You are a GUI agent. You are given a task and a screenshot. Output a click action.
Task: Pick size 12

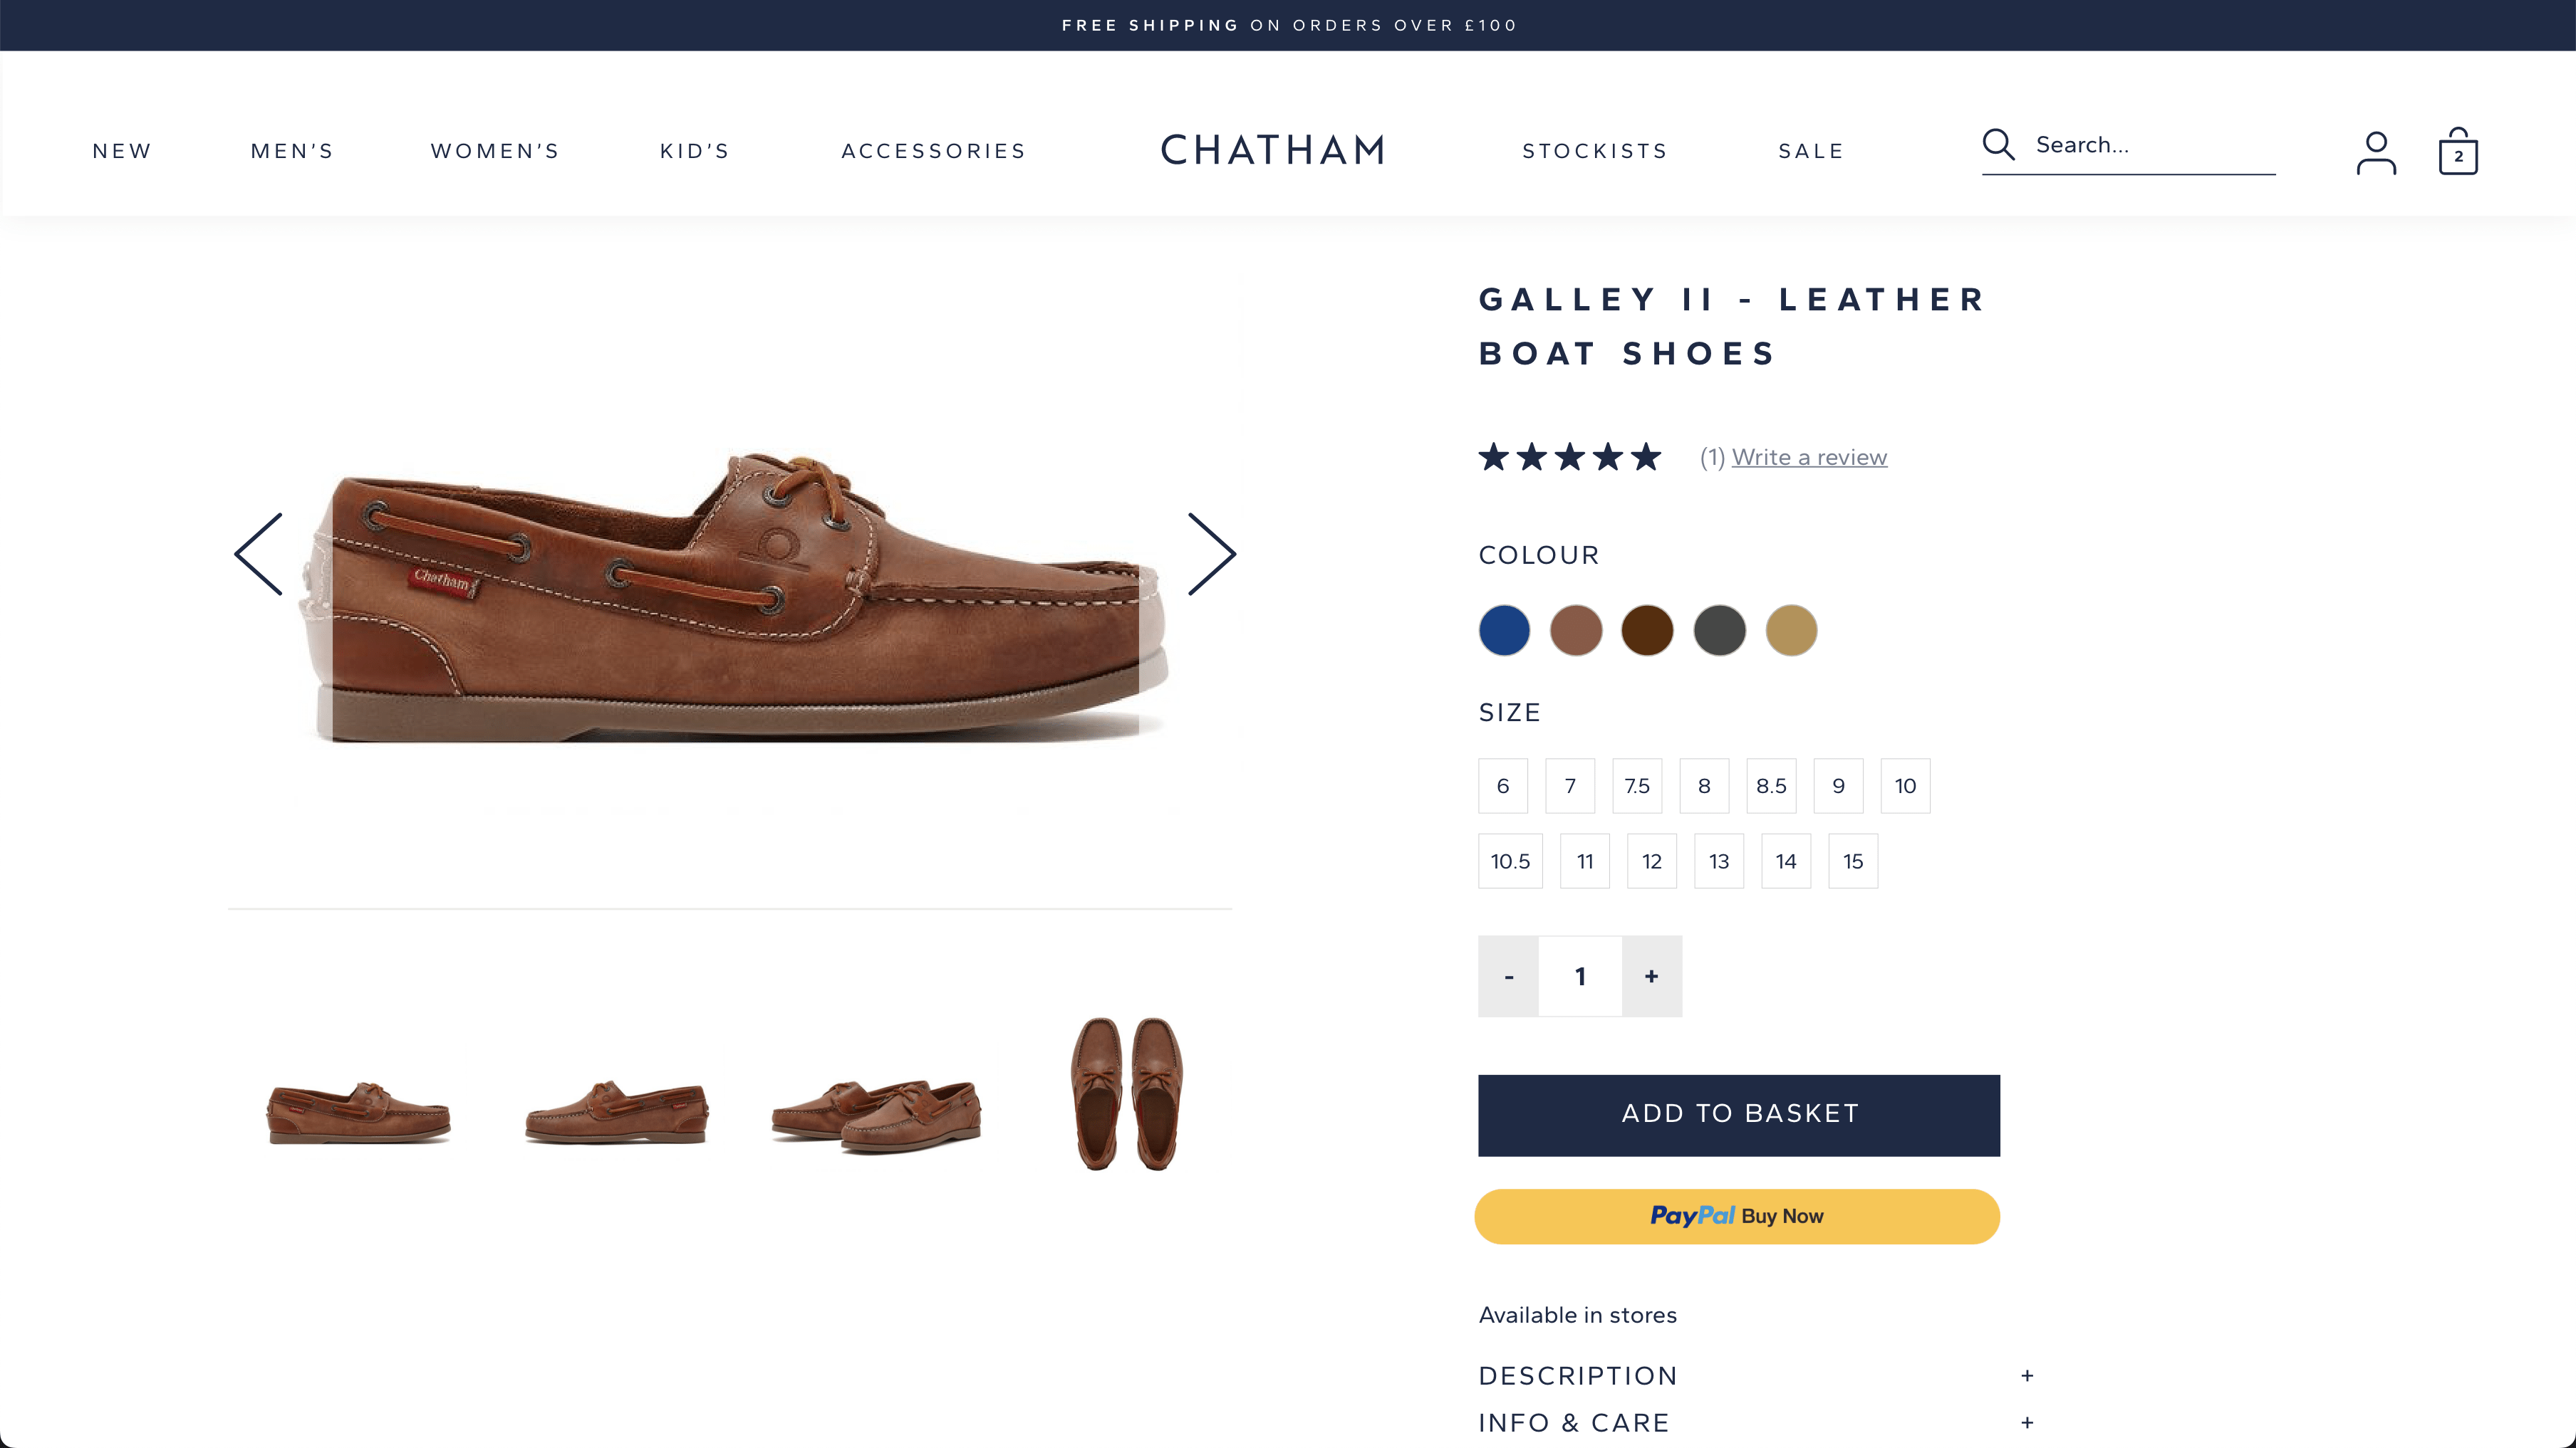pos(1651,861)
